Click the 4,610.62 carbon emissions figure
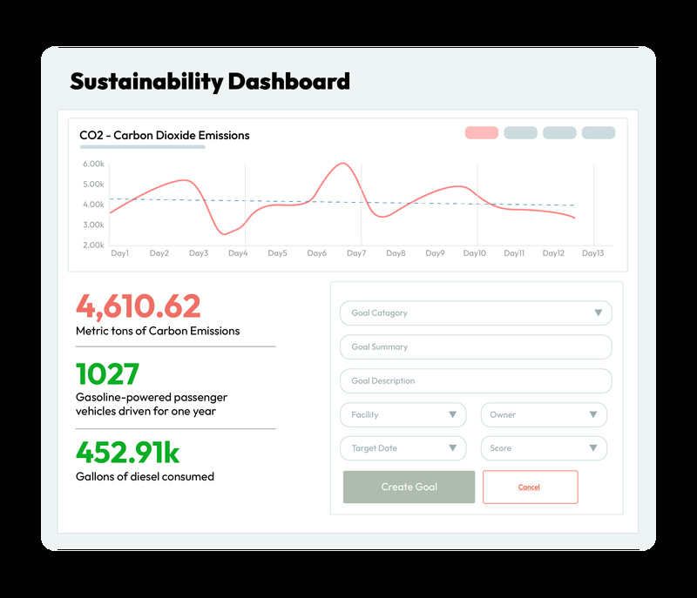 tap(139, 306)
